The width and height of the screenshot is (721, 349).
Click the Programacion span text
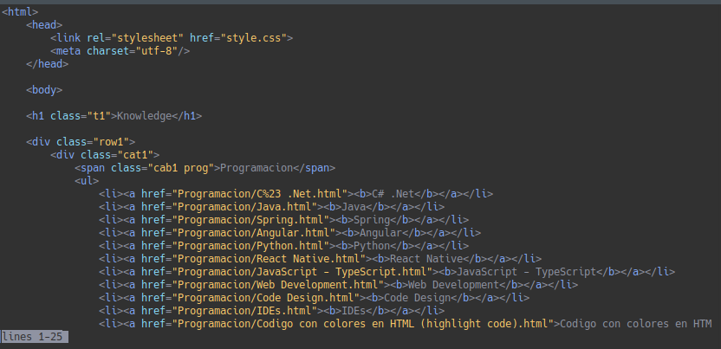(x=257, y=167)
